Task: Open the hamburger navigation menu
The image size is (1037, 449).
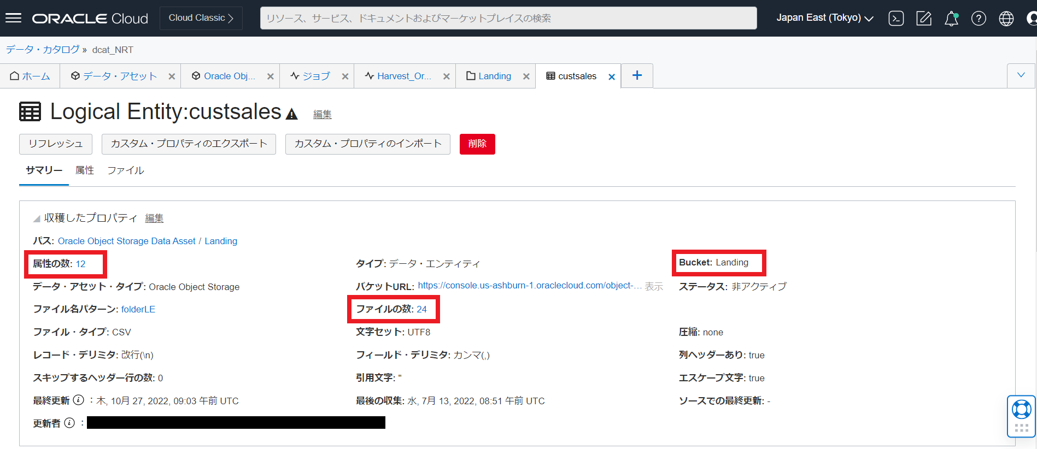Action: click(x=13, y=18)
